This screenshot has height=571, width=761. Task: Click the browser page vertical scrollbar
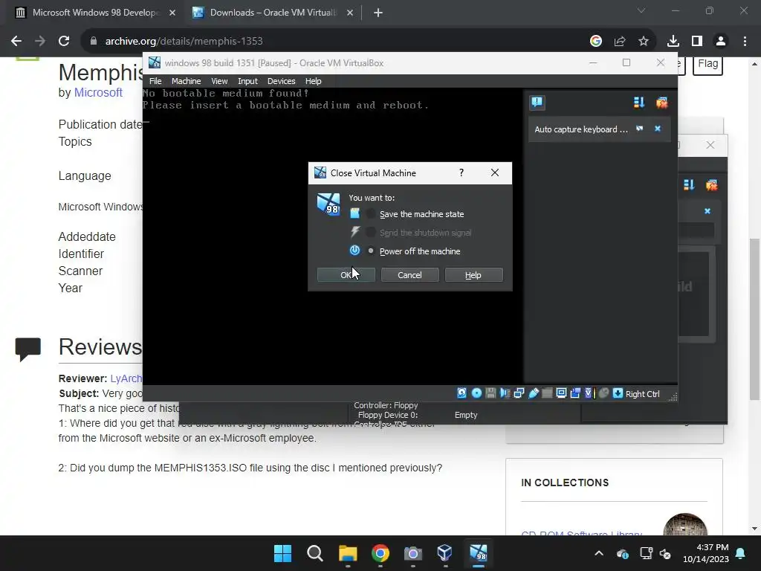click(x=754, y=319)
